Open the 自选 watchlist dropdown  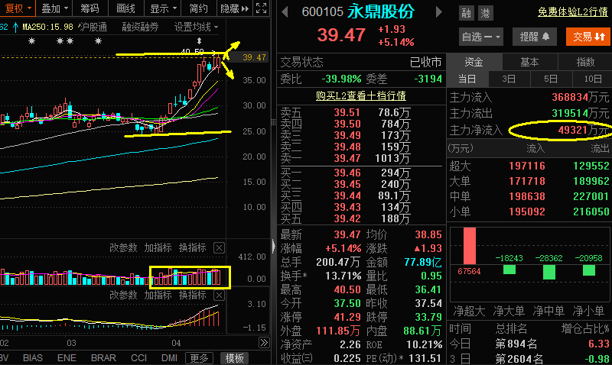(481, 37)
